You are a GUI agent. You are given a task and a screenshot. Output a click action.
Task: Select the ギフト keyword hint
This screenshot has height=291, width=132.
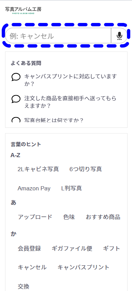coord(112,248)
